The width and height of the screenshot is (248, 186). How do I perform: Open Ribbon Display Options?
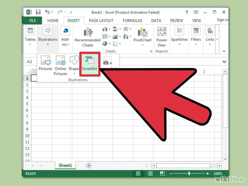(x=196, y=12)
